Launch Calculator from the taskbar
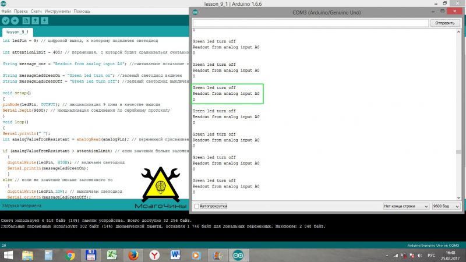The width and height of the screenshot is (466, 262). 48,255
